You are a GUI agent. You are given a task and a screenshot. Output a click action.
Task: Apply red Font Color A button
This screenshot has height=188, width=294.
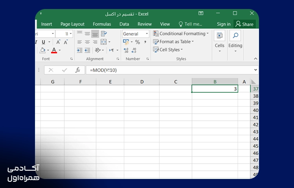54,50
